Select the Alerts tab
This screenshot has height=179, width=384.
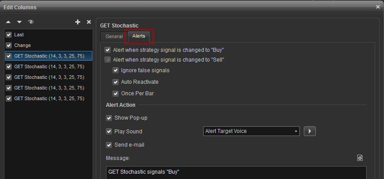tap(139, 36)
